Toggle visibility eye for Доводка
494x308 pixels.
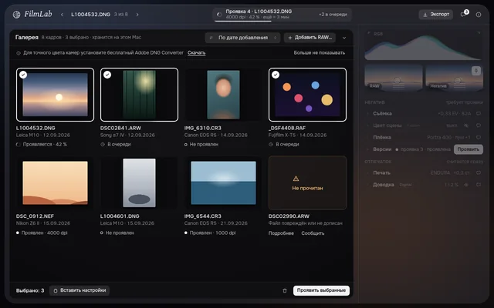(x=466, y=185)
